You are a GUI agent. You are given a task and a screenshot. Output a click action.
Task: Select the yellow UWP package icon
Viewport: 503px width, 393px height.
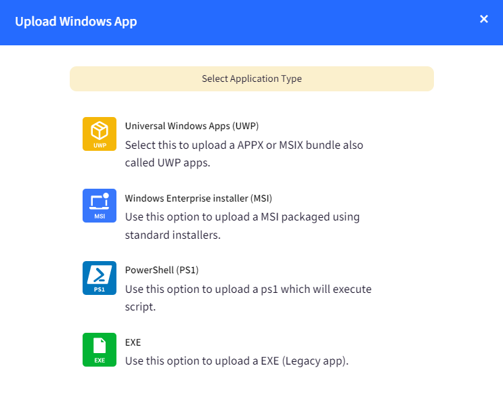[x=100, y=134]
